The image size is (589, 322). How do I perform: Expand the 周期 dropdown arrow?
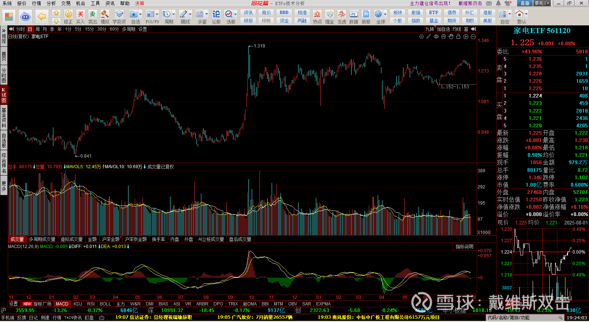(174, 14)
